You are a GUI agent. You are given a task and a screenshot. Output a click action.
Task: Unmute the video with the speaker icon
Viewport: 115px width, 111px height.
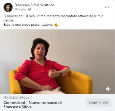coord(108,89)
